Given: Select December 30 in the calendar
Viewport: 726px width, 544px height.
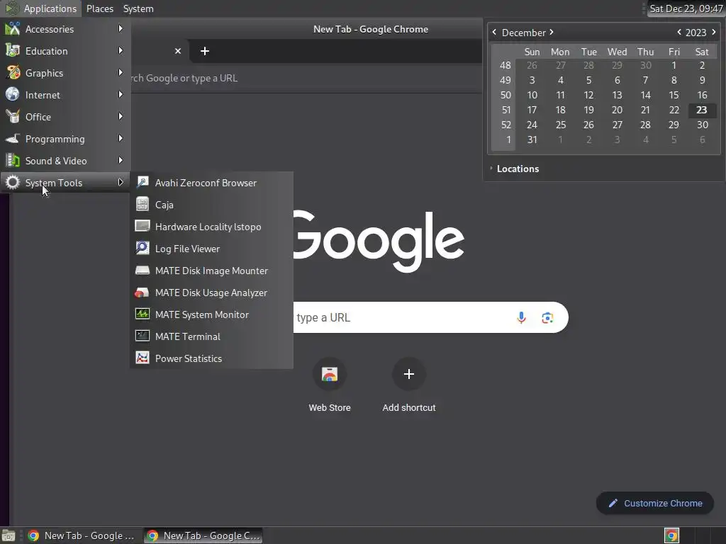Looking at the screenshot, I should (x=702, y=125).
